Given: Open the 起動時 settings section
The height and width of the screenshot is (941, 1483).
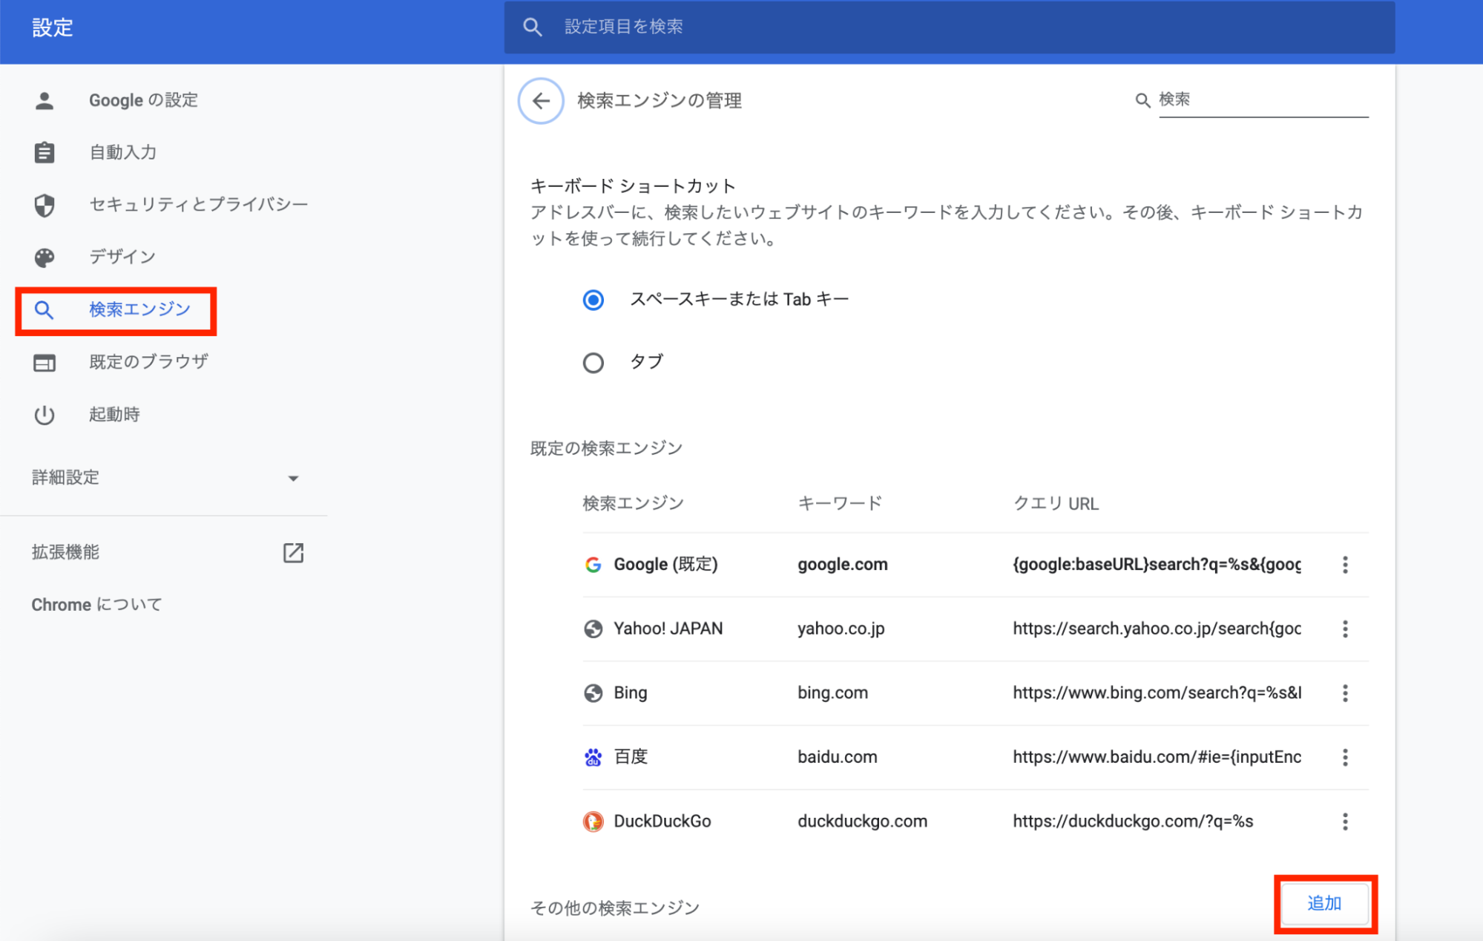Looking at the screenshot, I should click(x=114, y=414).
